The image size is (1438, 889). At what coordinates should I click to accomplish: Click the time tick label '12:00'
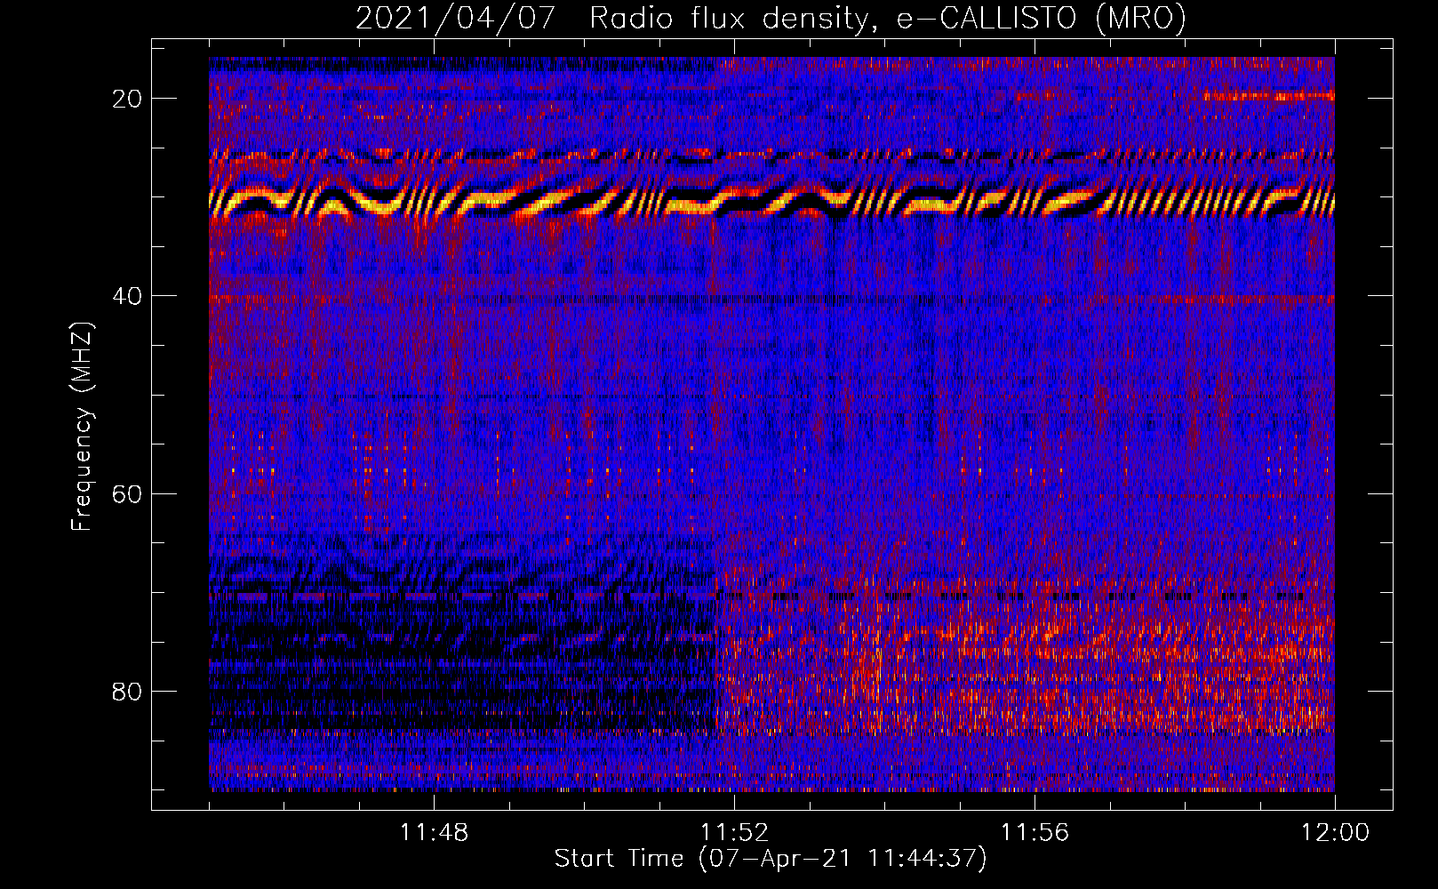pyautogui.click(x=1335, y=833)
